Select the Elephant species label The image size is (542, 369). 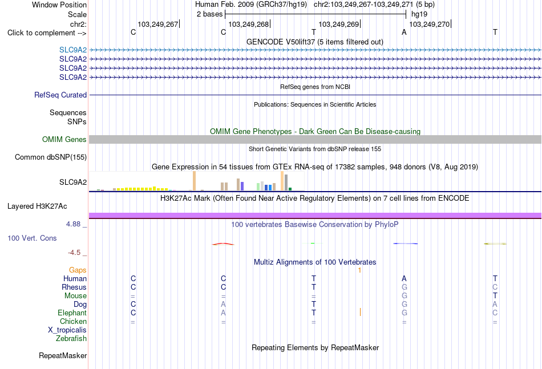click(72, 313)
